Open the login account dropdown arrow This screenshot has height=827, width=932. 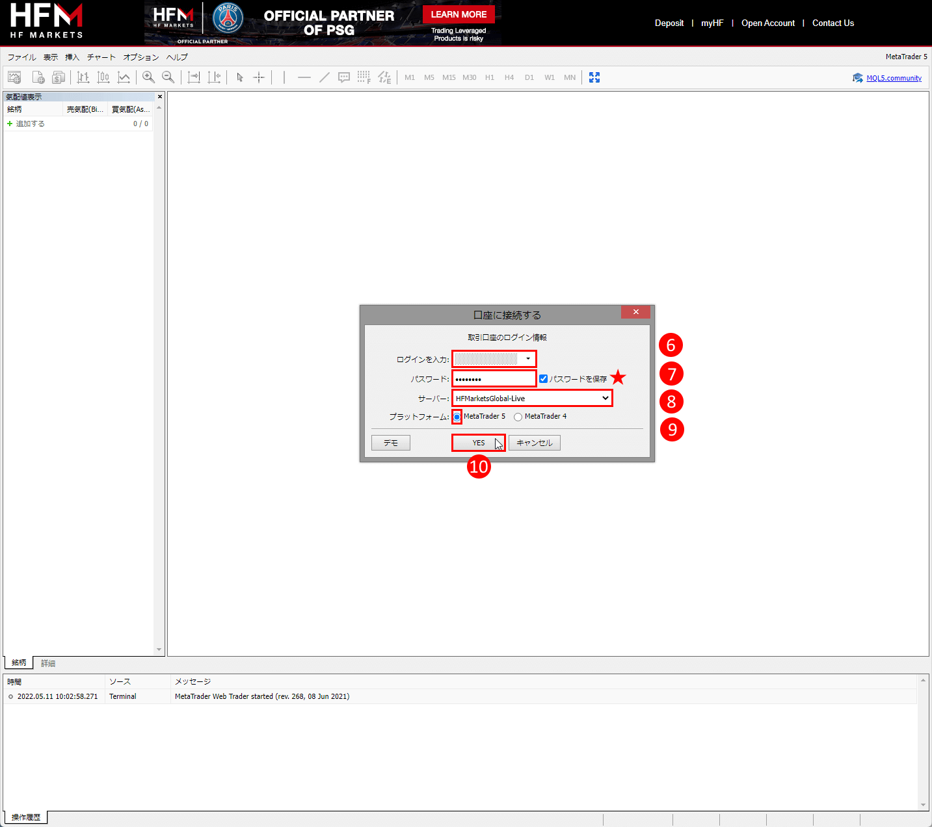pos(528,359)
